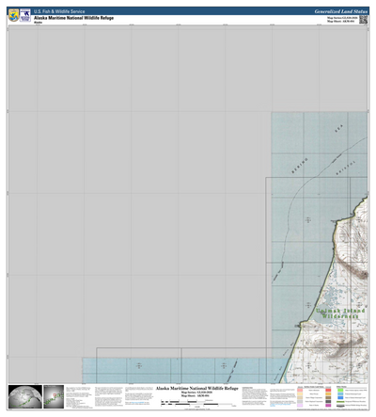Click the brown legend swatch
The width and height of the screenshot is (376, 417).
[x=328, y=397]
